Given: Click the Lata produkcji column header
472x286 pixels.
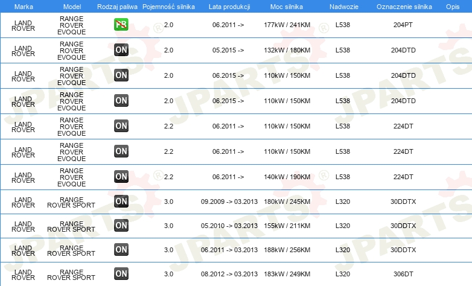Looking at the screenshot, I should (x=229, y=7).
